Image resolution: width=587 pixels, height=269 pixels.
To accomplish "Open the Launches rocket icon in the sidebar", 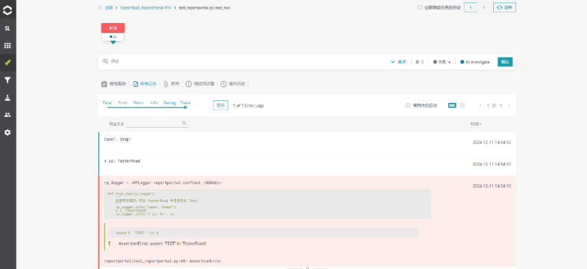I will point(7,63).
